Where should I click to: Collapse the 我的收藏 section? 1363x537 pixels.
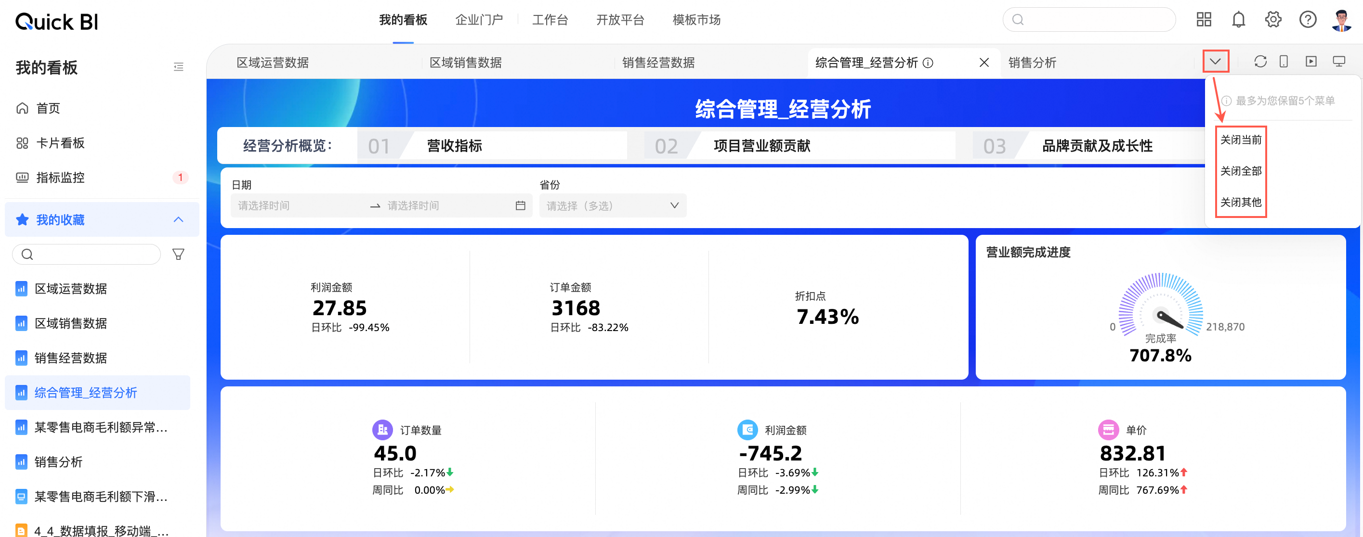178,220
